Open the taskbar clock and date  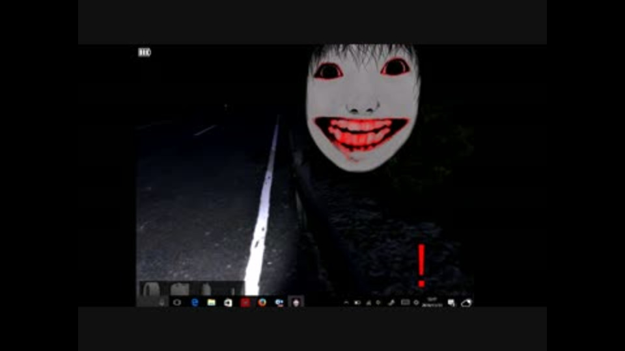click(x=432, y=302)
